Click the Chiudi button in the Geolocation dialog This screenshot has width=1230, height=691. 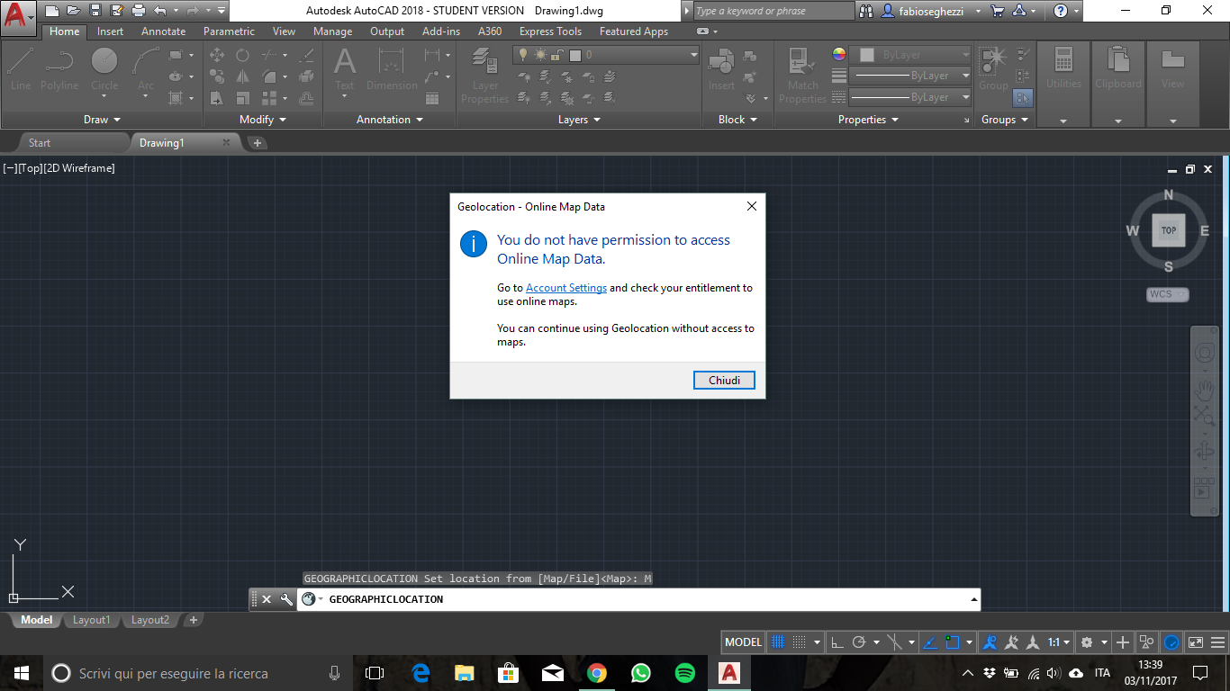tap(724, 380)
